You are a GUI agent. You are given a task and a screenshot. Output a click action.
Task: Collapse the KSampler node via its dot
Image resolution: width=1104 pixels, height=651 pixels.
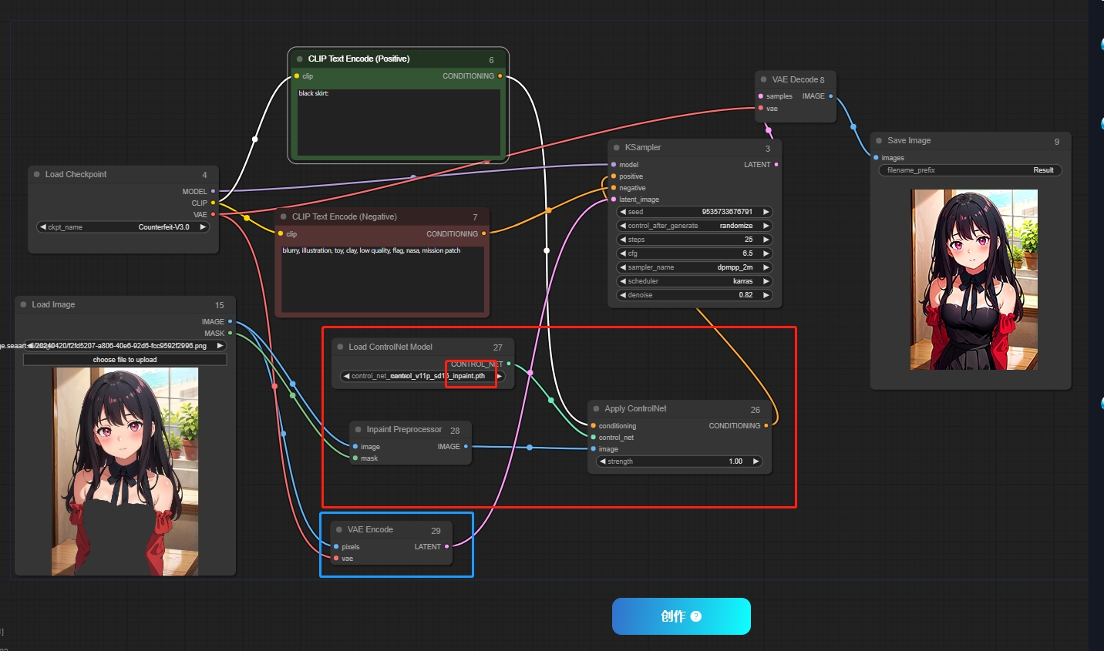(x=617, y=147)
